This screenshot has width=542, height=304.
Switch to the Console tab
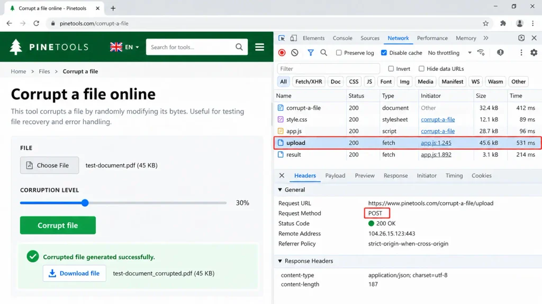pos(342,38)
